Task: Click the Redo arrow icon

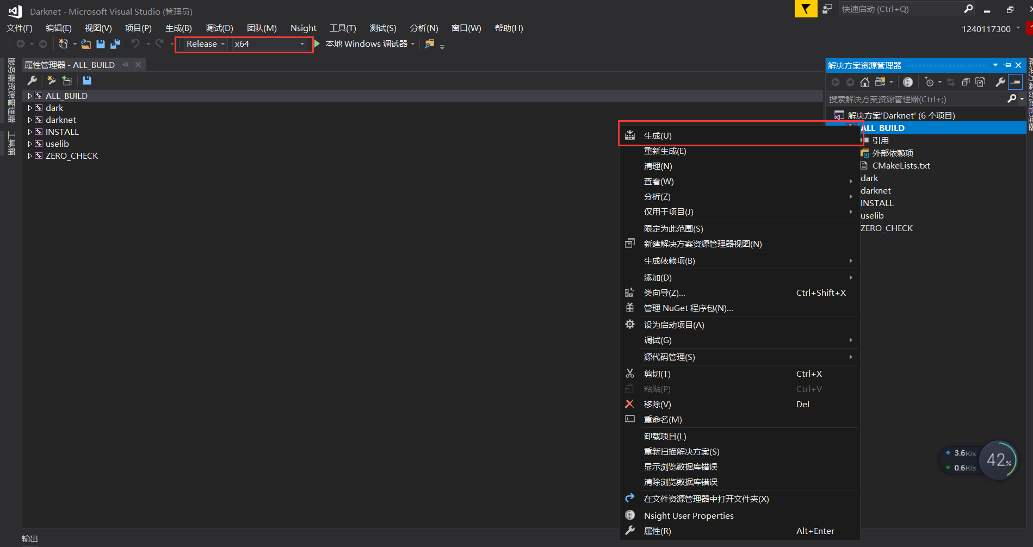Action: click(159, 43)
